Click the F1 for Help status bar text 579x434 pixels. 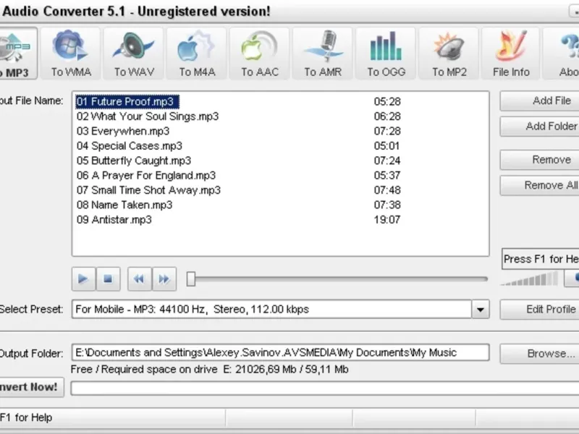pos(26,418)
